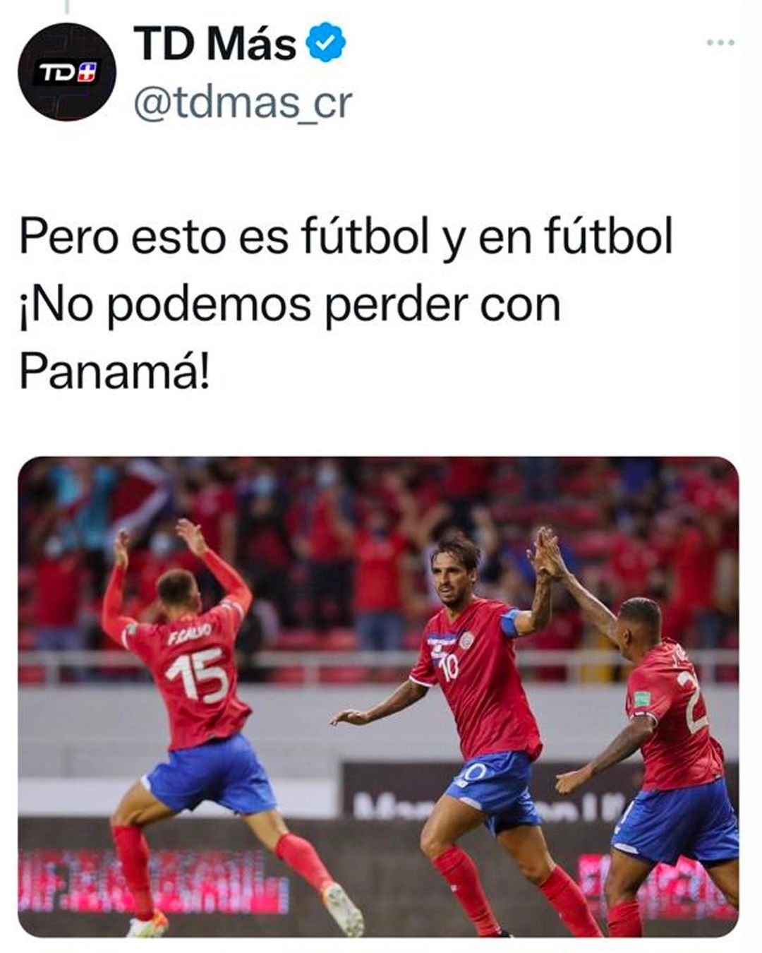762x953 pixels.
Task: Click the TD+ logo inside the avatar
Action: click(x=66, y=72)
